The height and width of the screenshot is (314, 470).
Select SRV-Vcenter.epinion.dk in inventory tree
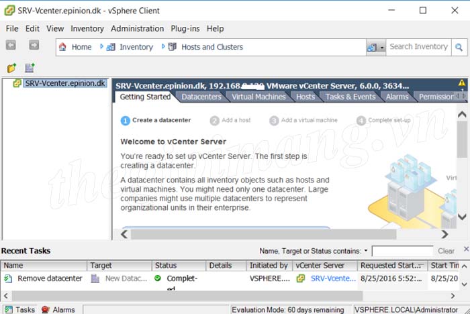tap(65, 83)
